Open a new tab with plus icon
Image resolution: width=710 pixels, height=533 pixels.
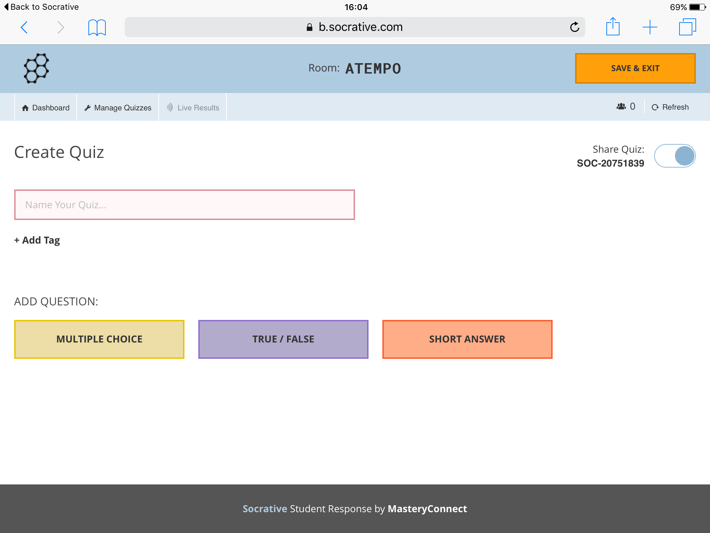click(650, 27)
